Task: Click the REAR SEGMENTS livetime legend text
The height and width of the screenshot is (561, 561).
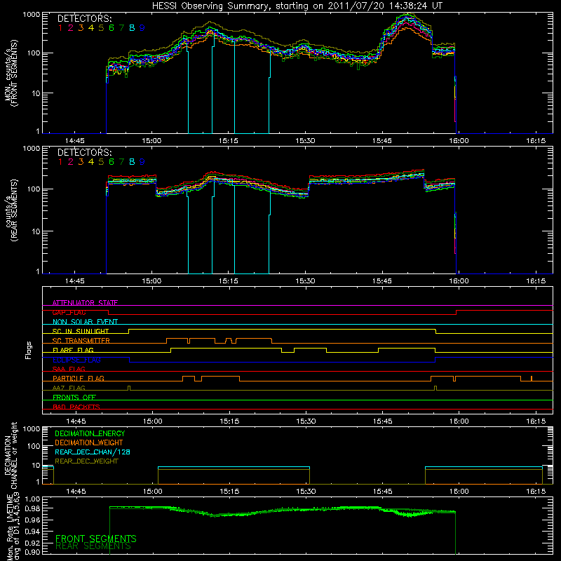Action: (93, 546)
